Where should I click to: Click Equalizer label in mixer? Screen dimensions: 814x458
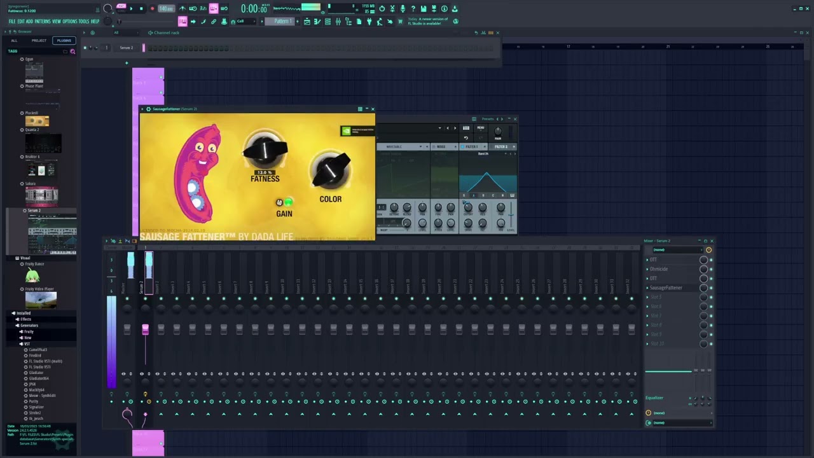coord(654,398)
